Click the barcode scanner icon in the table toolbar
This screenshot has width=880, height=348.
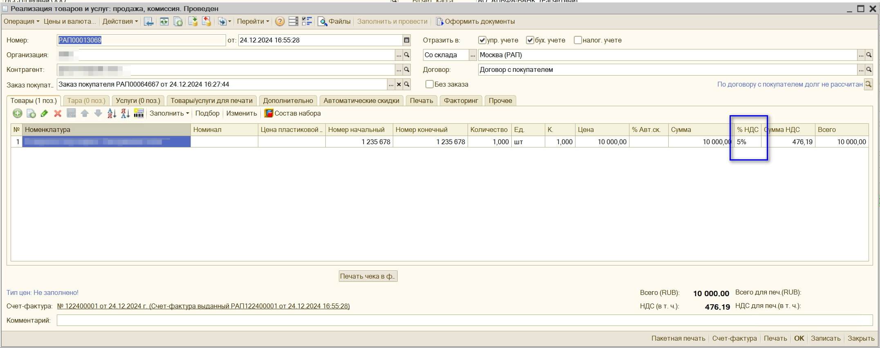(x=139, y=114)
